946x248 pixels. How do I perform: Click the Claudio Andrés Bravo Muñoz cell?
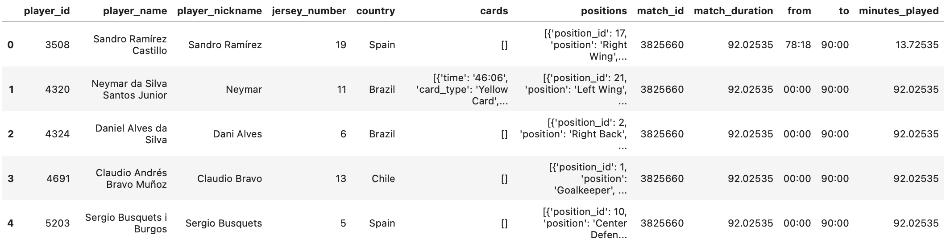click(132, 178)
